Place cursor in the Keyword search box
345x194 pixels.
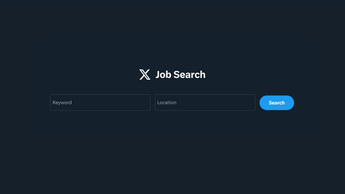100,102
